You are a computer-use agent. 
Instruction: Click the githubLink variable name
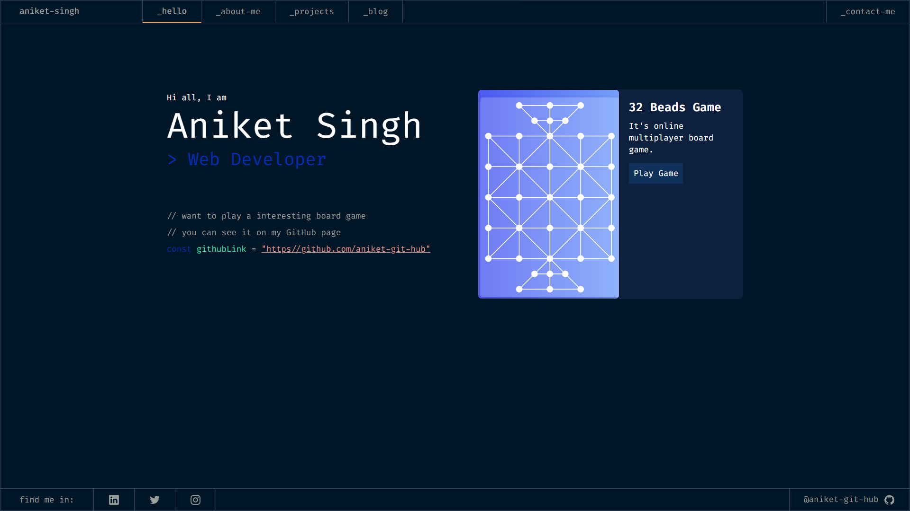221,249
